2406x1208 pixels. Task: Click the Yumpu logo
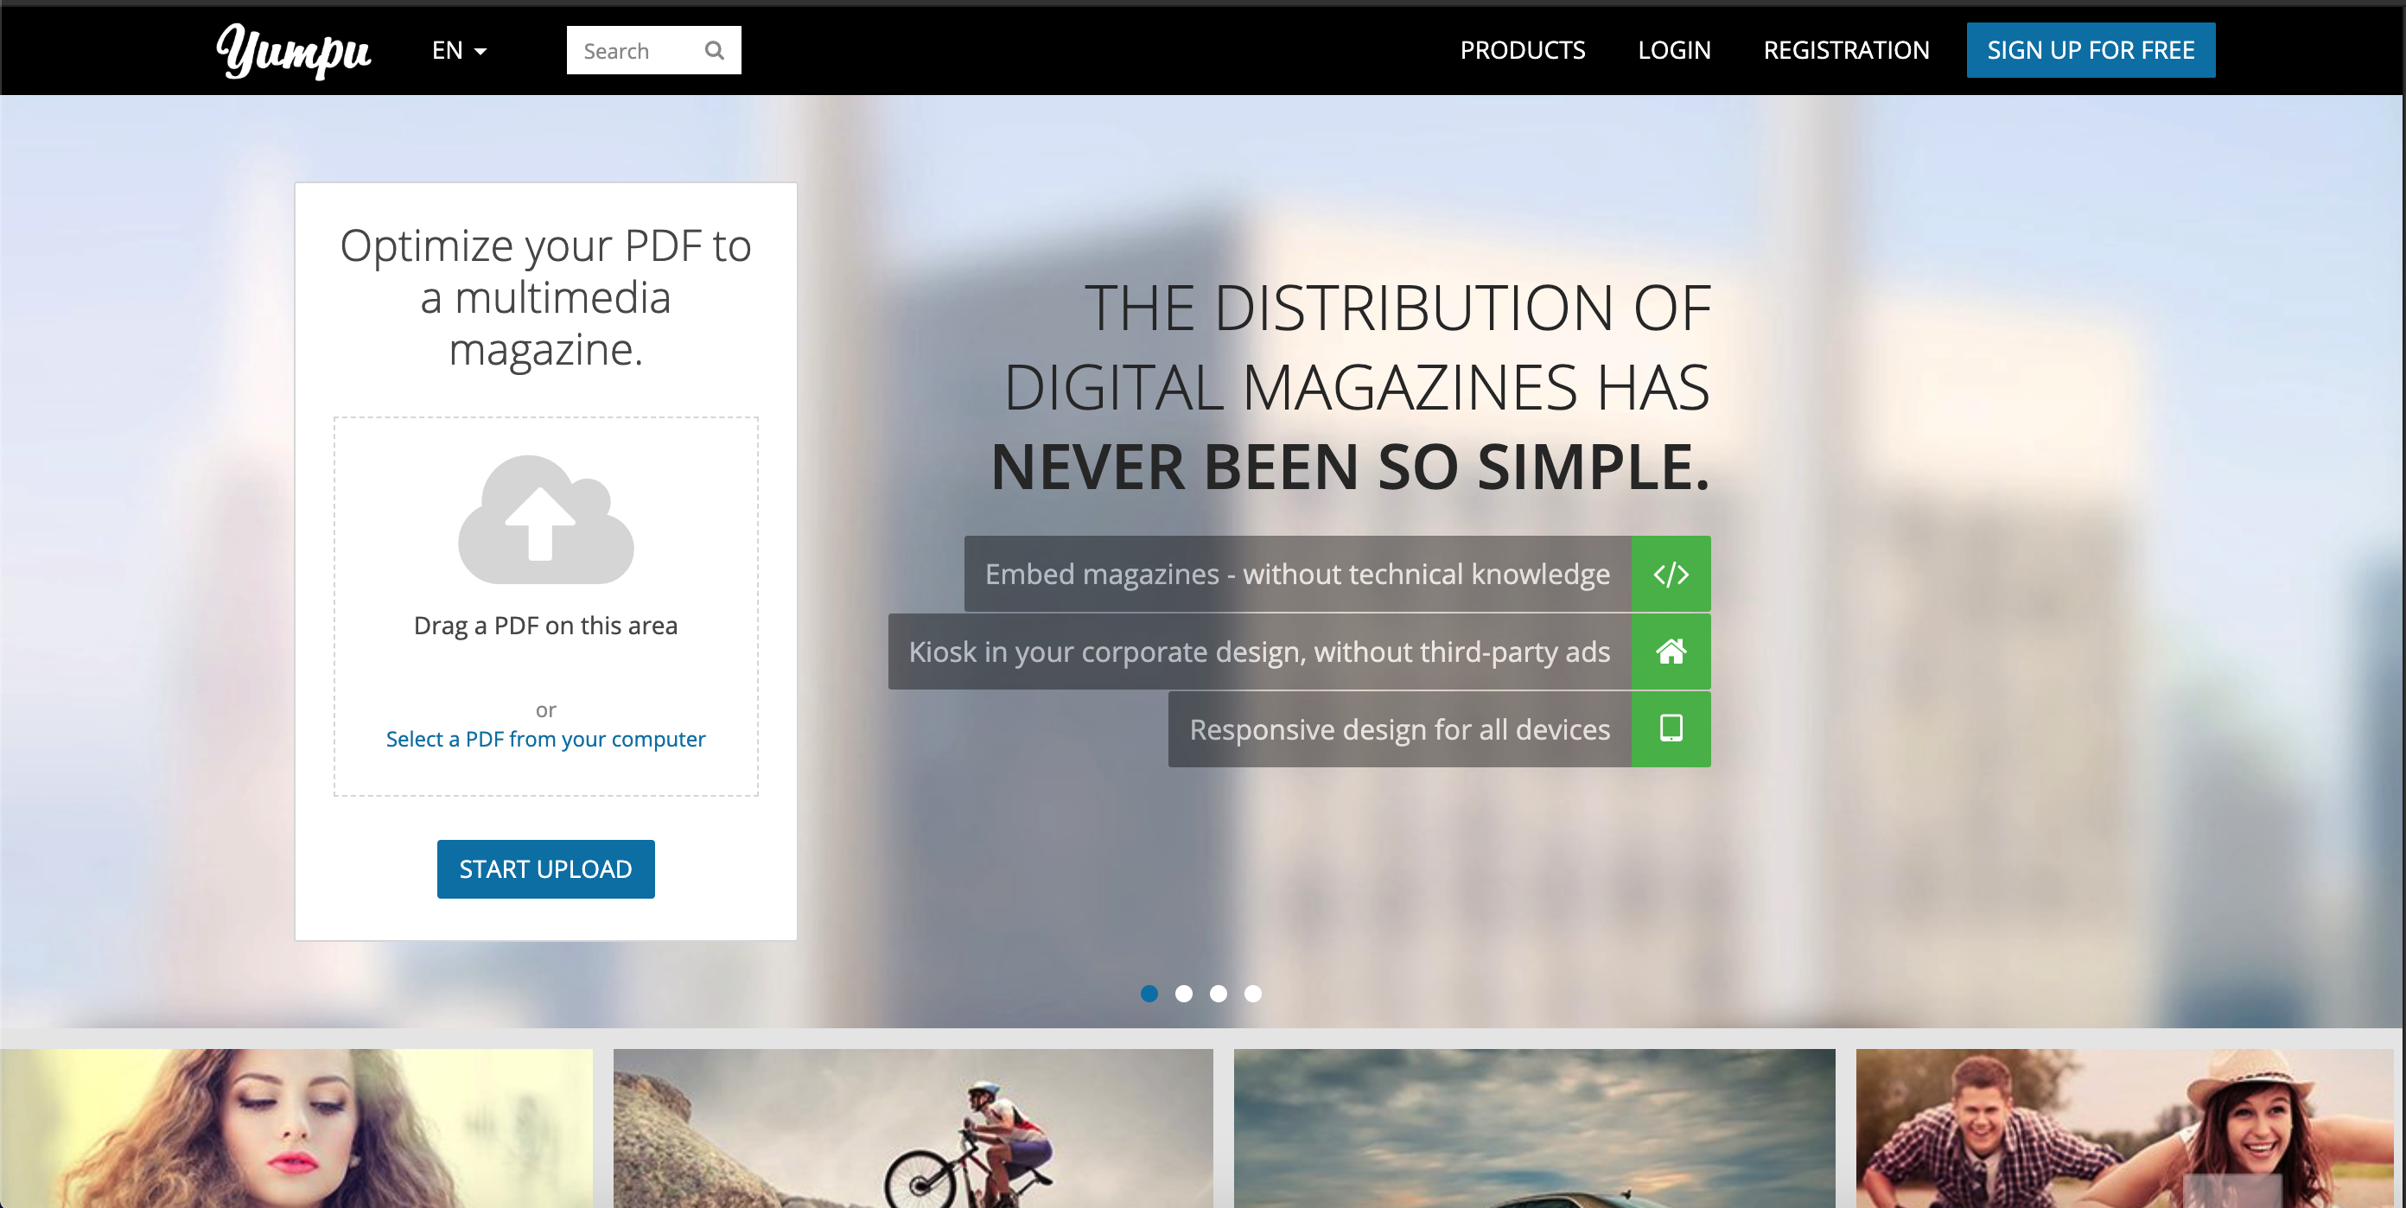[x=293, y=50]
